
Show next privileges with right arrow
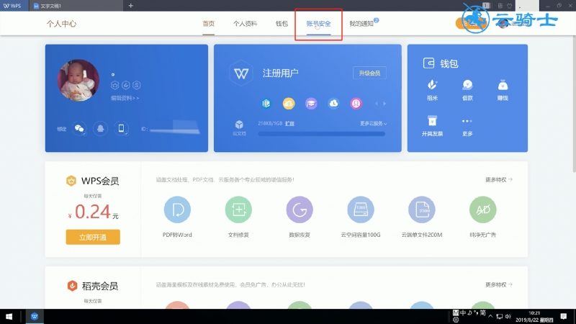pyautogui.click(x=384, y=104)
